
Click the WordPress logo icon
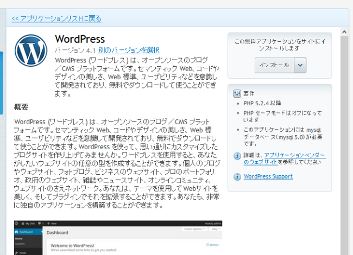point(31,50)
